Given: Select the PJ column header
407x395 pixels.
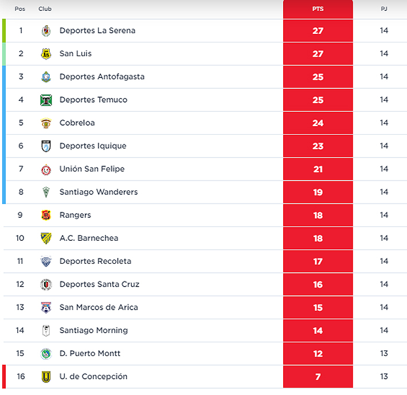Looking at the screenshot, I should coord(384,9).
